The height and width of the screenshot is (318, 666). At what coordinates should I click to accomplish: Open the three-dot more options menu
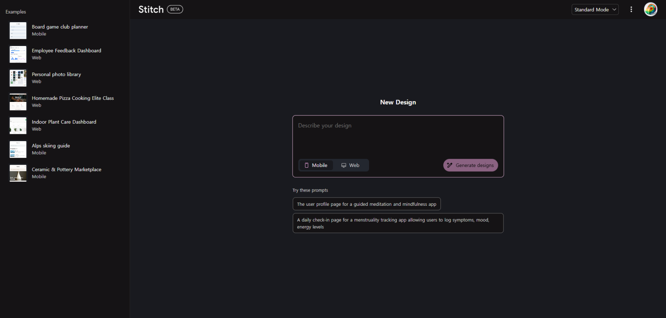[631, 10]
